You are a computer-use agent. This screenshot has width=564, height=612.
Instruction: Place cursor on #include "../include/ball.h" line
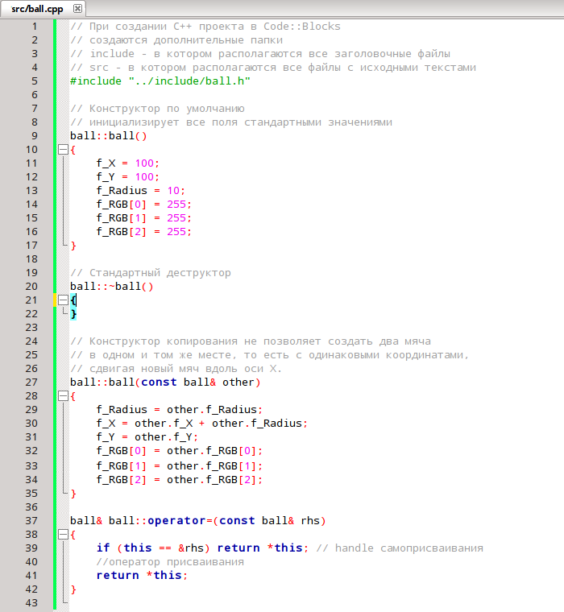[x=160, y=81]
